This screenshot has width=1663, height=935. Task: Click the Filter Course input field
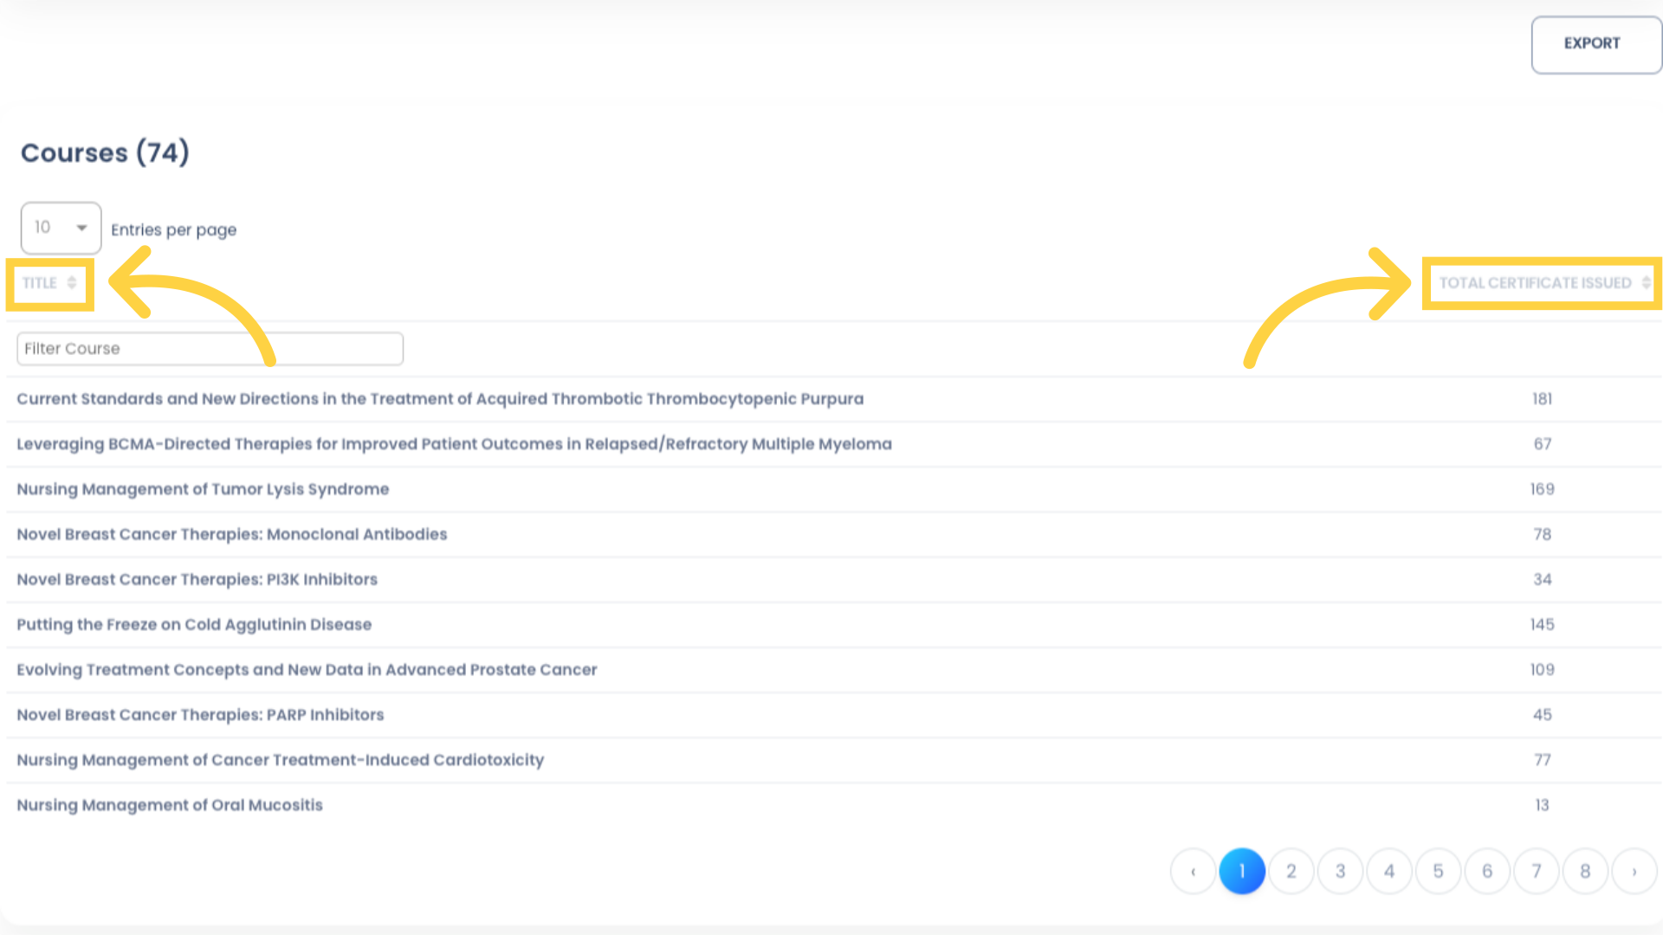point(210,348)
